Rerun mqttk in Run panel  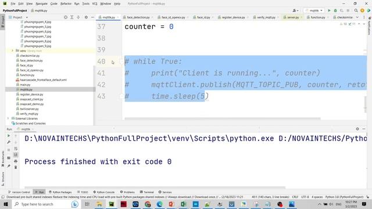tap(9, 136)
